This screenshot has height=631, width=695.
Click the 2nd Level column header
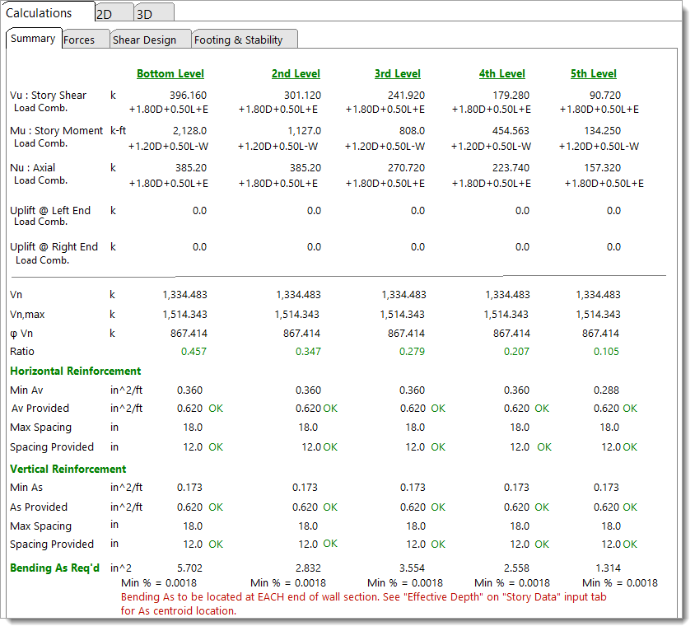(296, 73)
